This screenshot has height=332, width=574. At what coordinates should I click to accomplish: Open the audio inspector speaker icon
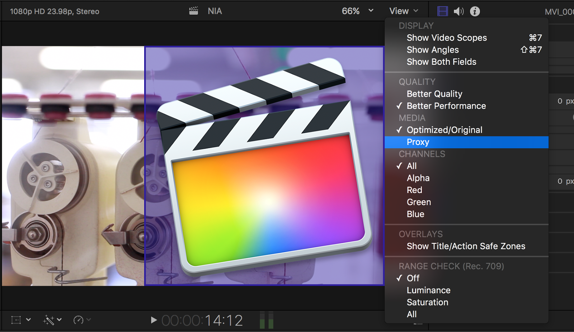pyautogui.click(x=458, y=11)
